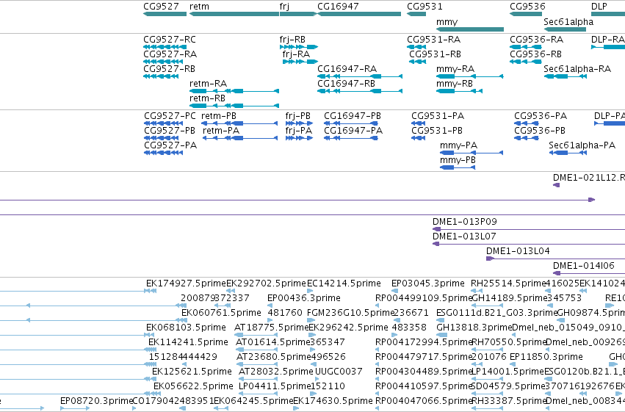Select the retm-RB transcript
Viewport: 625px width, 412px height.
coord(234,106)
